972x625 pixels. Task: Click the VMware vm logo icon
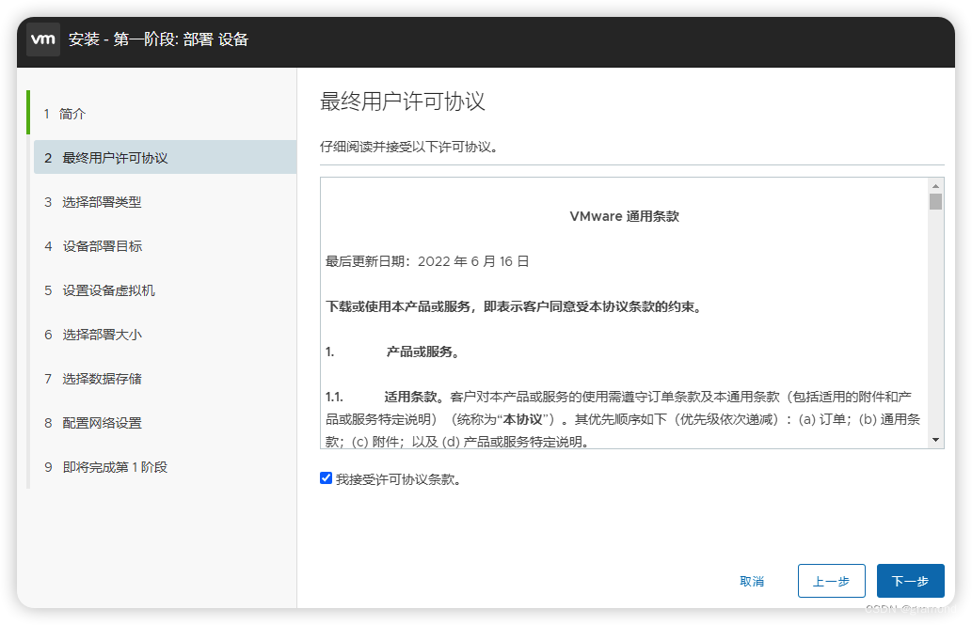coord(42,39)
